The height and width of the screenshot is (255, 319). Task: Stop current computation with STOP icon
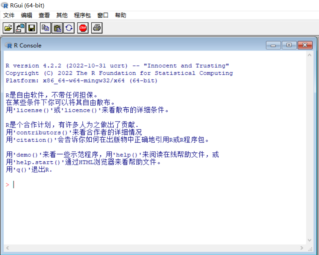coord(83,28)
